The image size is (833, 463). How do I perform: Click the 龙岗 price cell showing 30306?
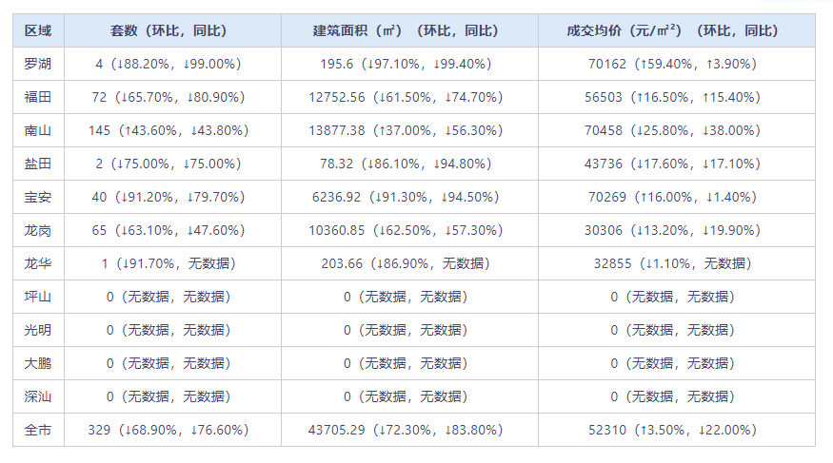click(x=672, y=230)
